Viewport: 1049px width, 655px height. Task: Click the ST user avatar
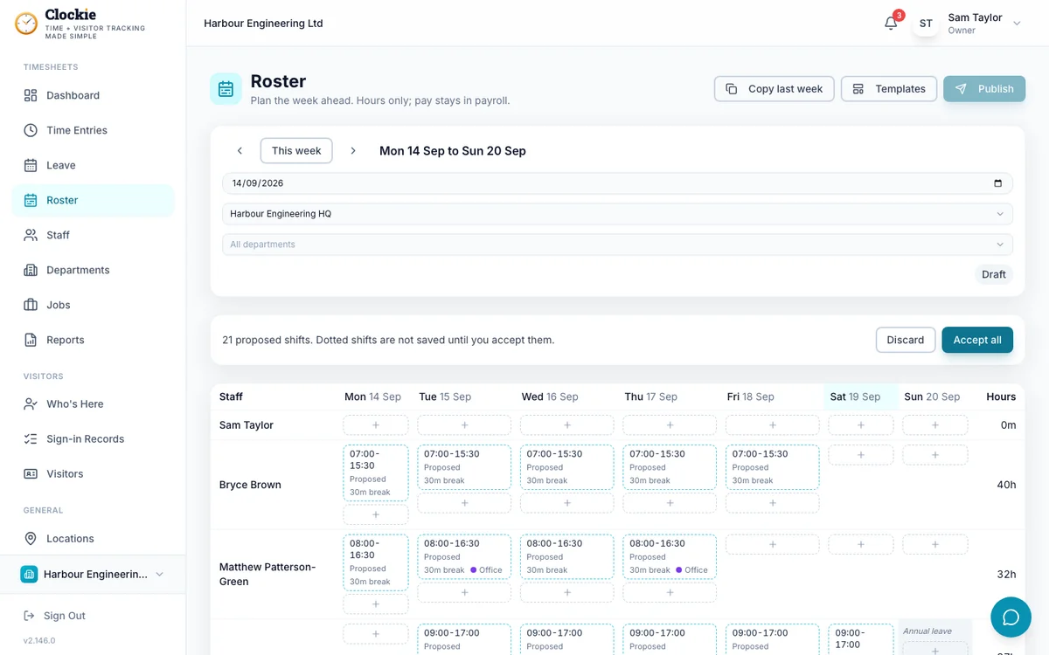coord(926,24)
